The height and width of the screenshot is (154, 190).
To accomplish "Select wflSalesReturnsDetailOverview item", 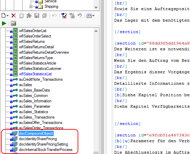I will (44, 52).
